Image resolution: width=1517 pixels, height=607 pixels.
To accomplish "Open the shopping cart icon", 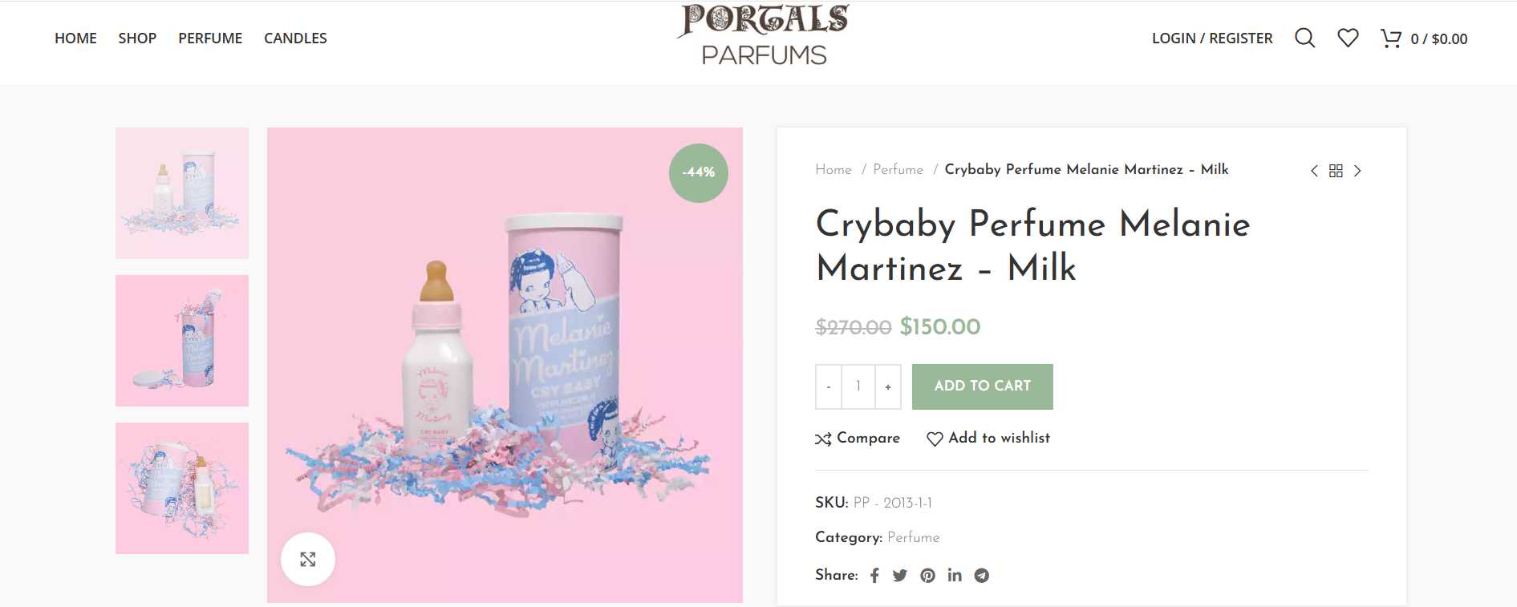I will click(x=1390, y=38).
